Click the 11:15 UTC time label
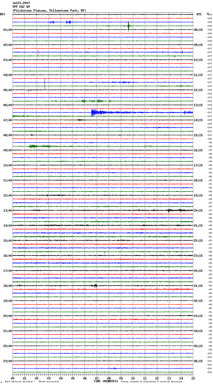Screen dimensions: 213x385 [x=198, y=75]
